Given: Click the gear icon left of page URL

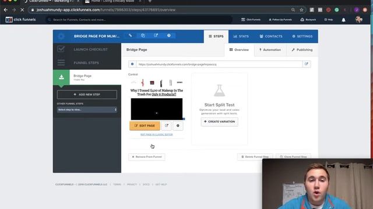Looking at the screenshot, I should tap(132, 64).
